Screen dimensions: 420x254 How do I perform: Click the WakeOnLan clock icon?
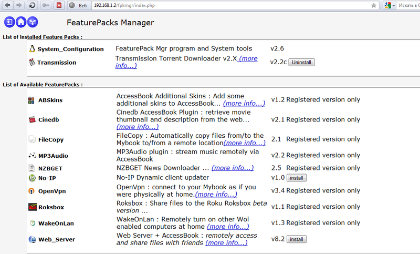click(33, 223)
